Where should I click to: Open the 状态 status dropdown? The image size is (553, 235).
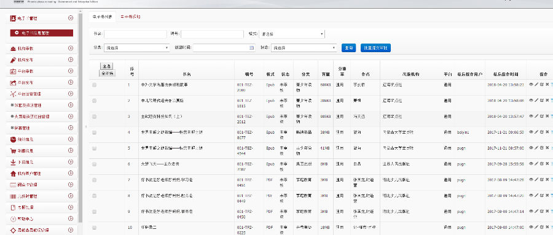(x=304, y=48)
